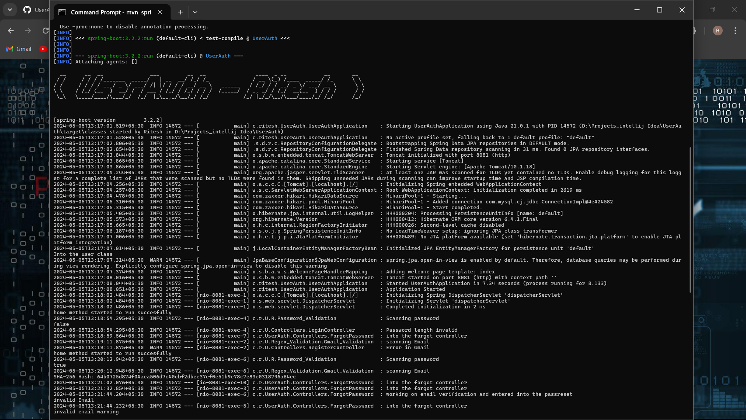746x420 pixels.
Task: Open a new terminal tab with plus
Action: pos(180,12)
